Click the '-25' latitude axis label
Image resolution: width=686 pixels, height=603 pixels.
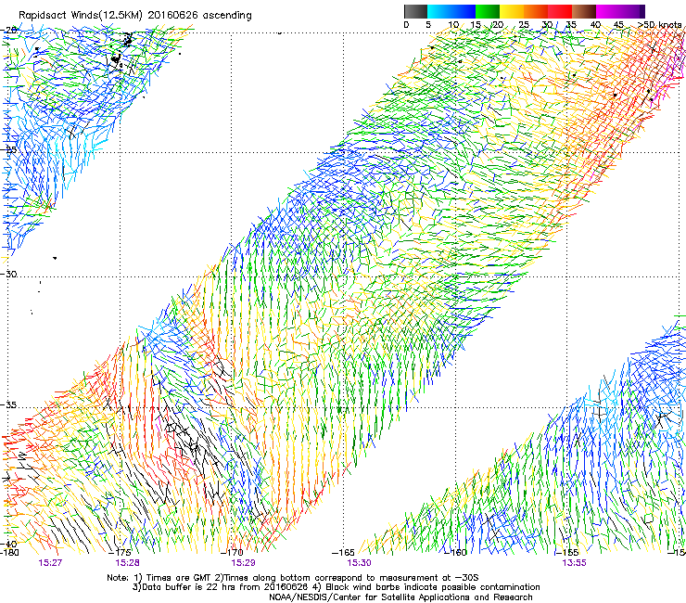click(x=8, y=149)
